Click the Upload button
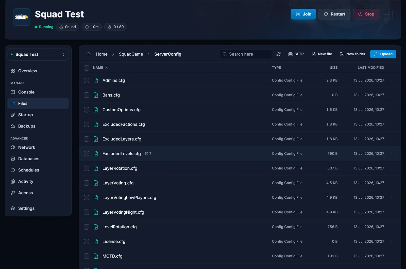Image resolution: width=406 pixels, height=269 pixels. [383, 54]
